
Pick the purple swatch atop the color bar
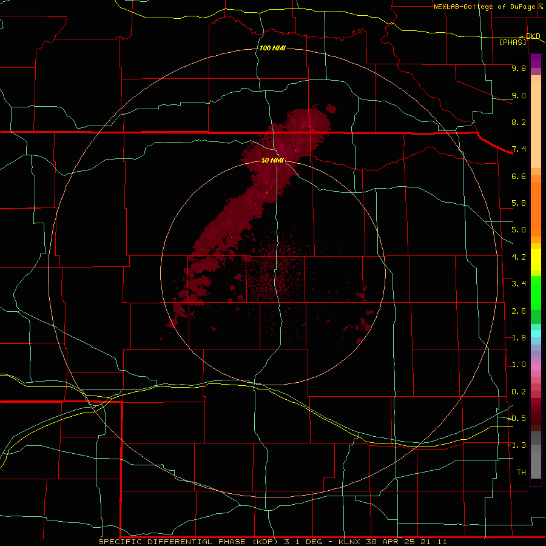click(x=536, y=61)
